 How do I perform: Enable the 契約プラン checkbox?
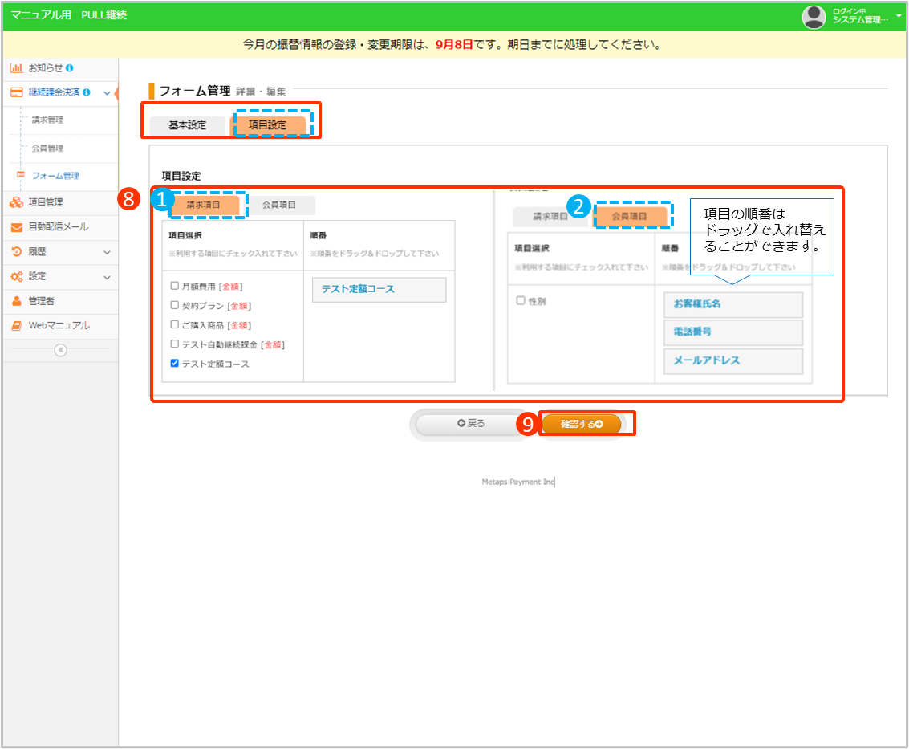(175, 305)
